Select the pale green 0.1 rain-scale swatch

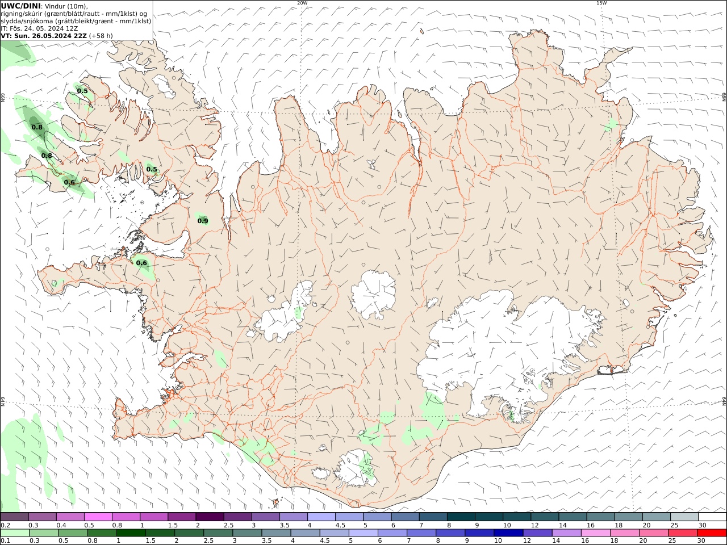tap(15, 533)
